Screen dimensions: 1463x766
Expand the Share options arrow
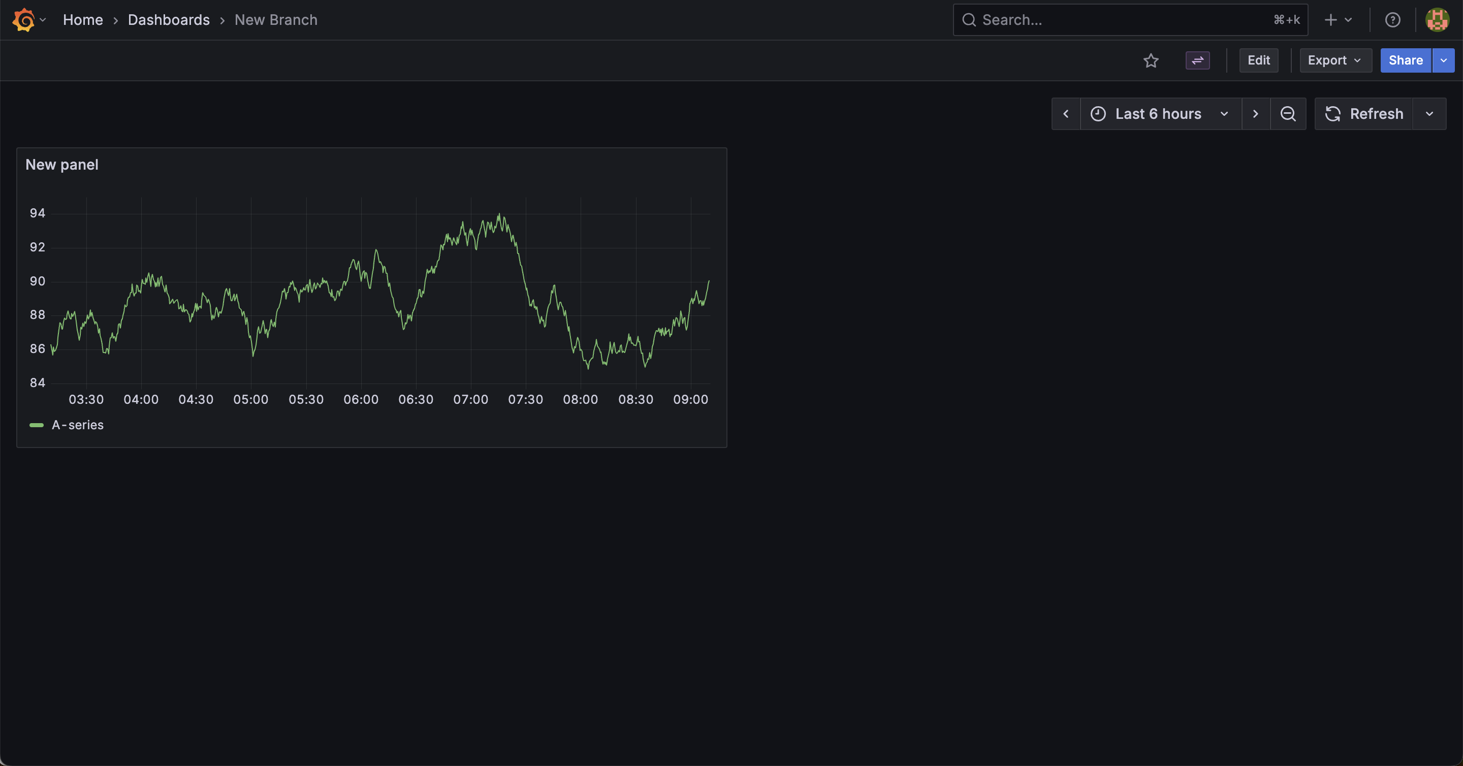[1444, 60]
